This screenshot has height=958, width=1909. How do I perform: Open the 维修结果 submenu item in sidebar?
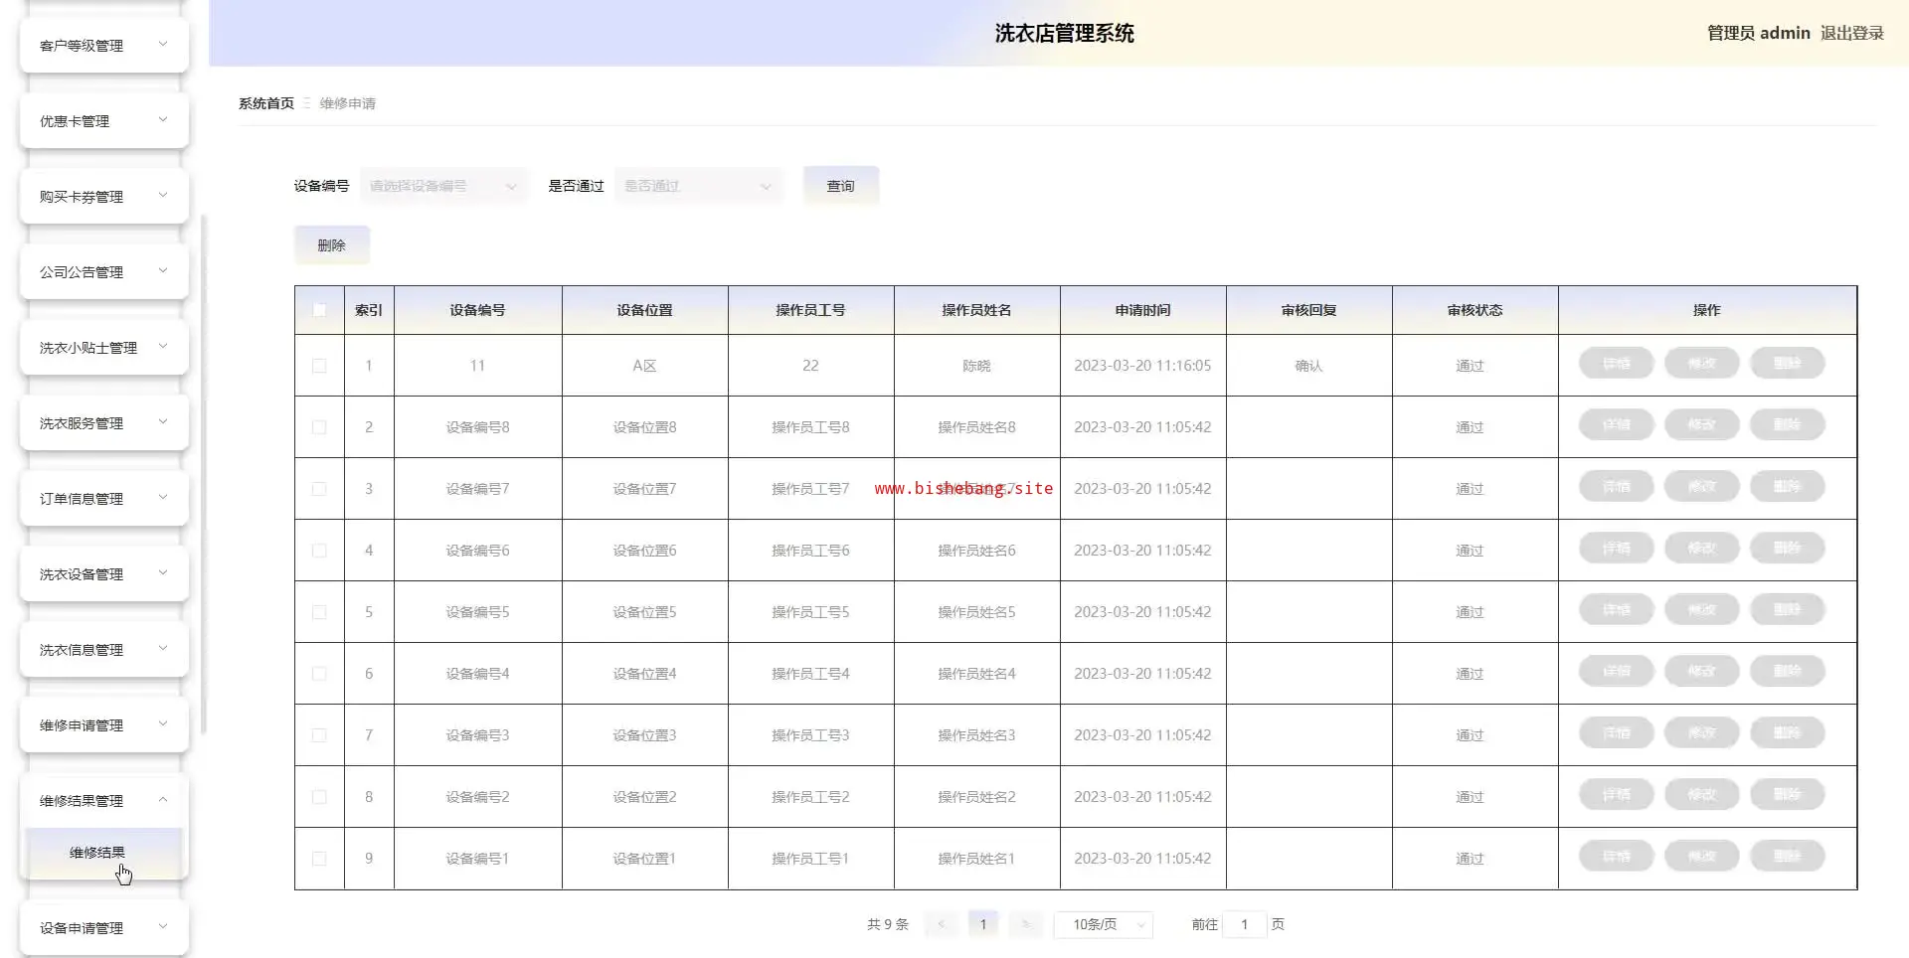(97, 853)
